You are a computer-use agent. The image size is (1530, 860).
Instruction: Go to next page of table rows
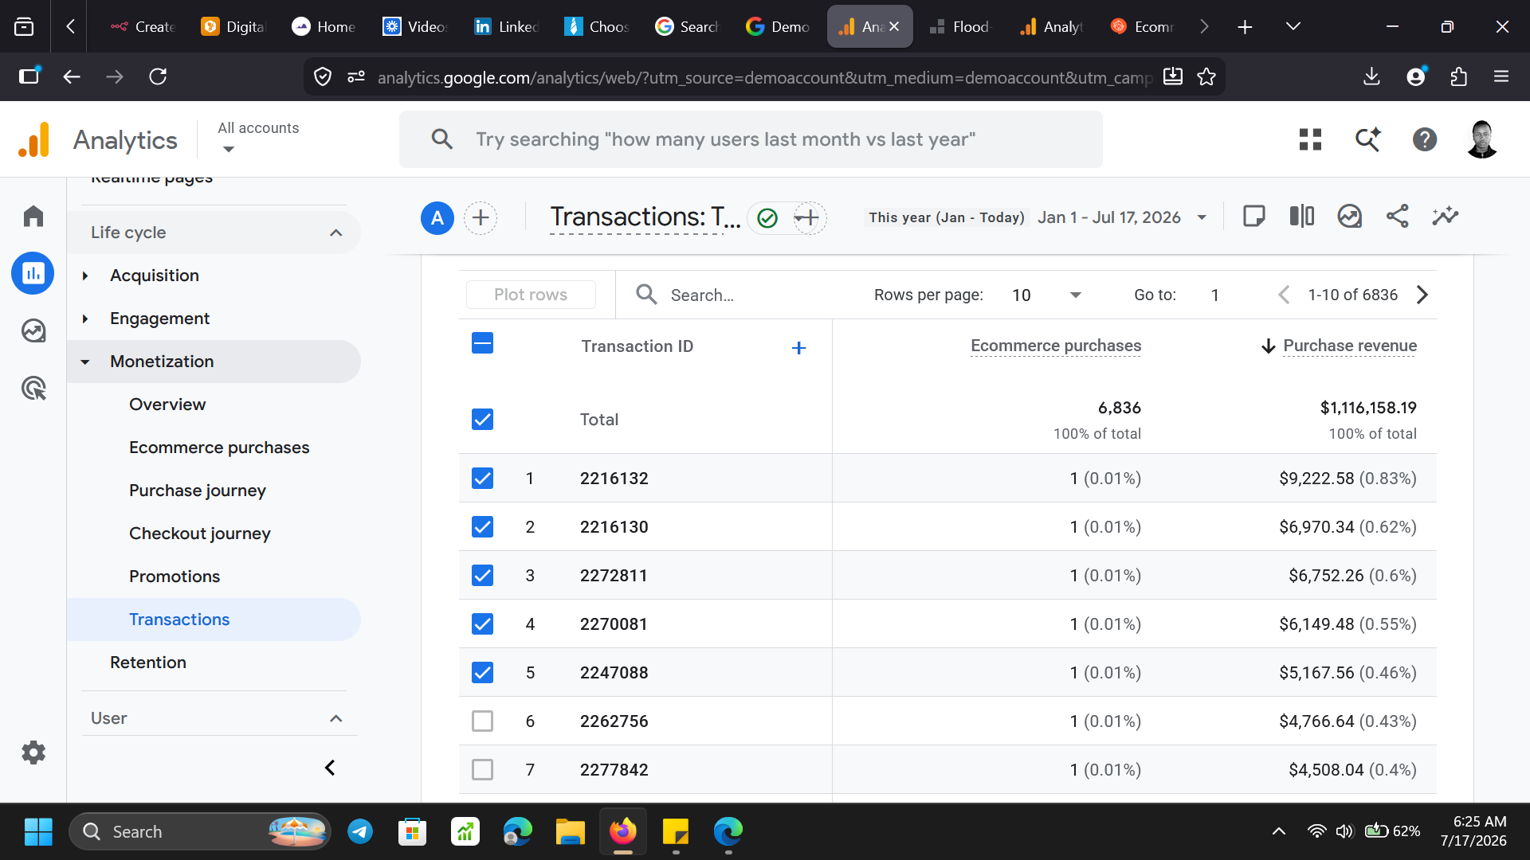pos(1422,295)
